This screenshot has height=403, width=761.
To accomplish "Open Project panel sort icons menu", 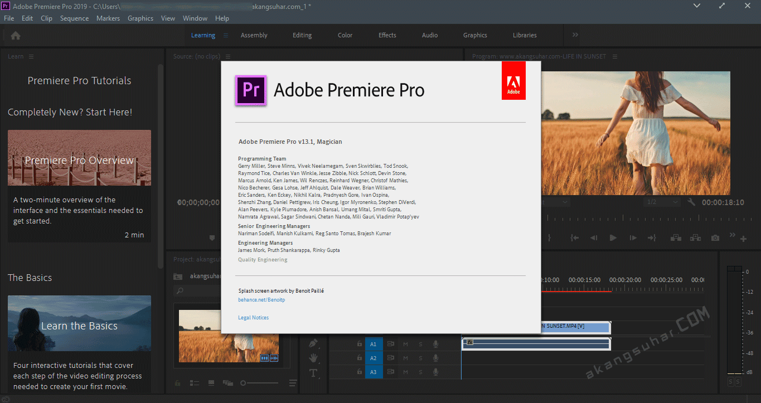I will (x=293, y=383).
